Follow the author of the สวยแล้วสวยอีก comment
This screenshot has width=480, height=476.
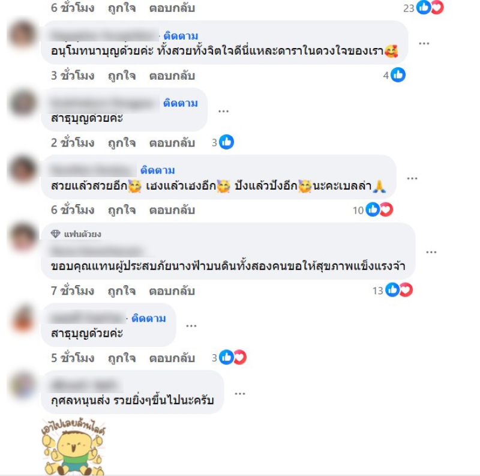tap(158, 170)
